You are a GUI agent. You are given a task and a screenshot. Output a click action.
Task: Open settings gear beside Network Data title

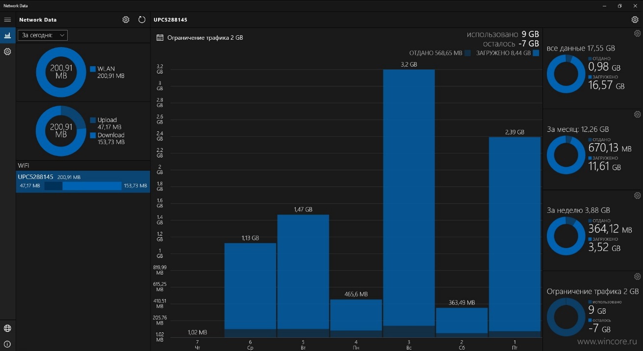(126, 20)
